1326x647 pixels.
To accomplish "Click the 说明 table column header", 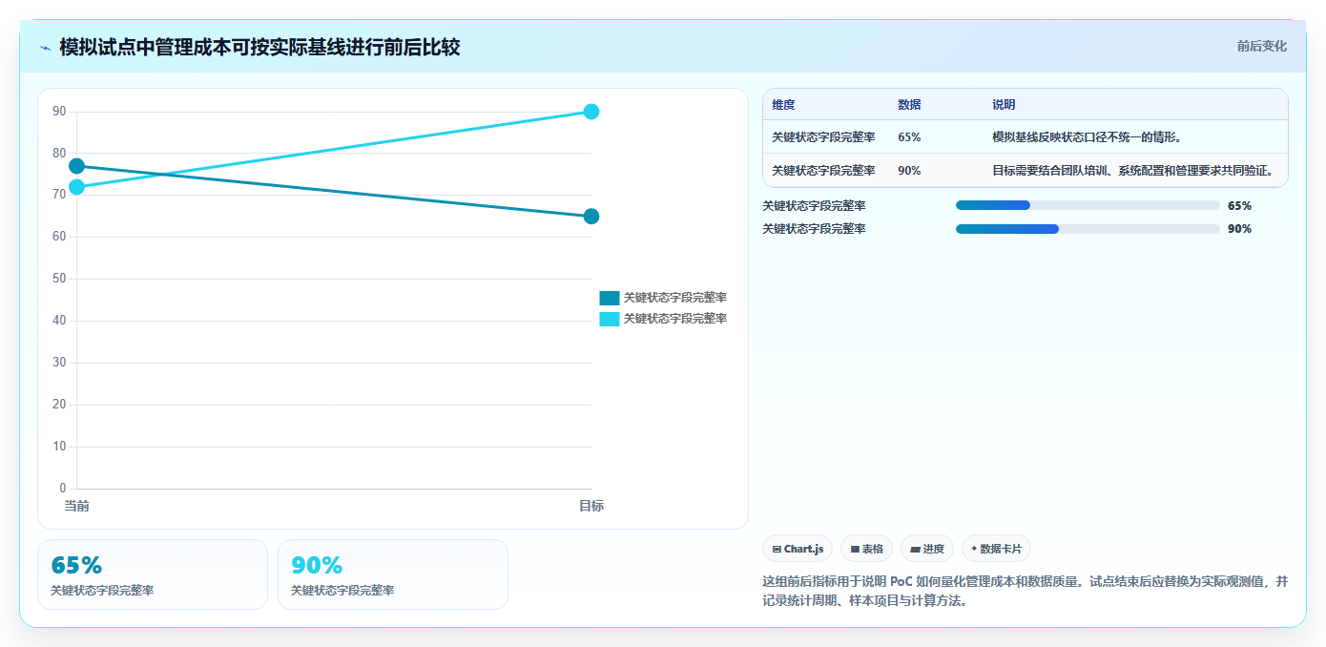I will click(x=1004, y=105).
